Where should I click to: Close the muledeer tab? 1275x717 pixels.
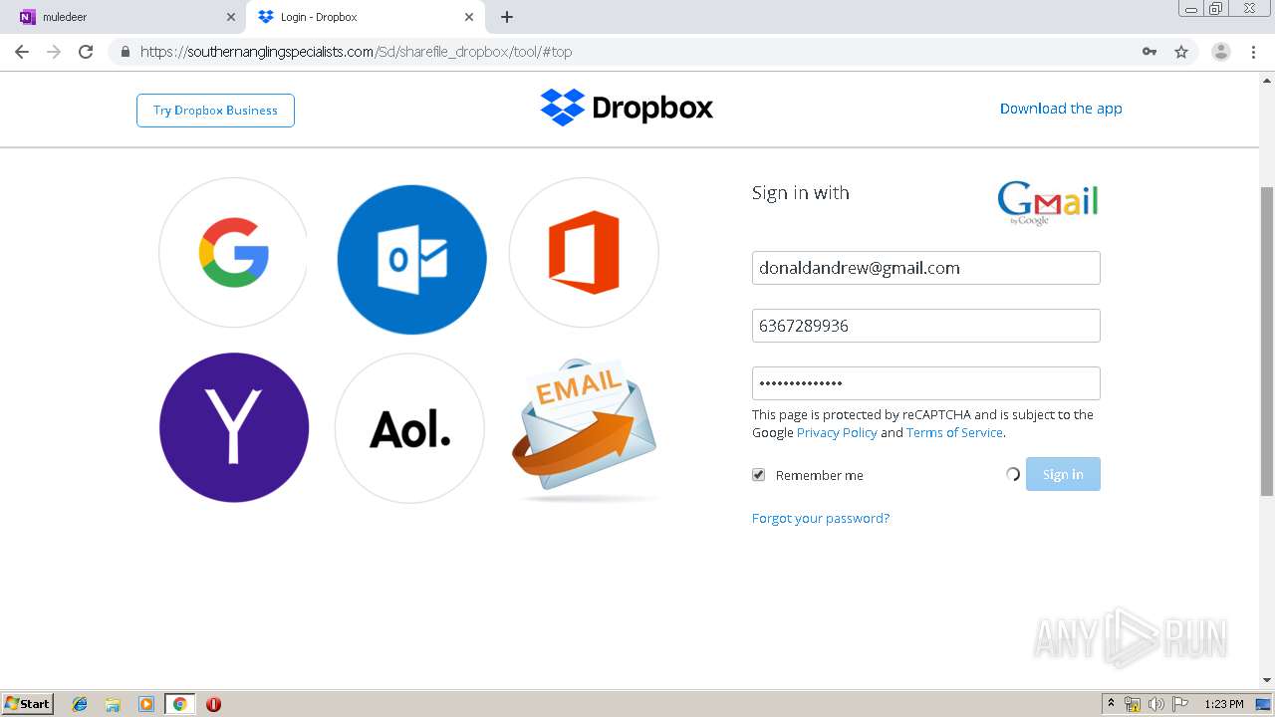[x=231, y=17]
